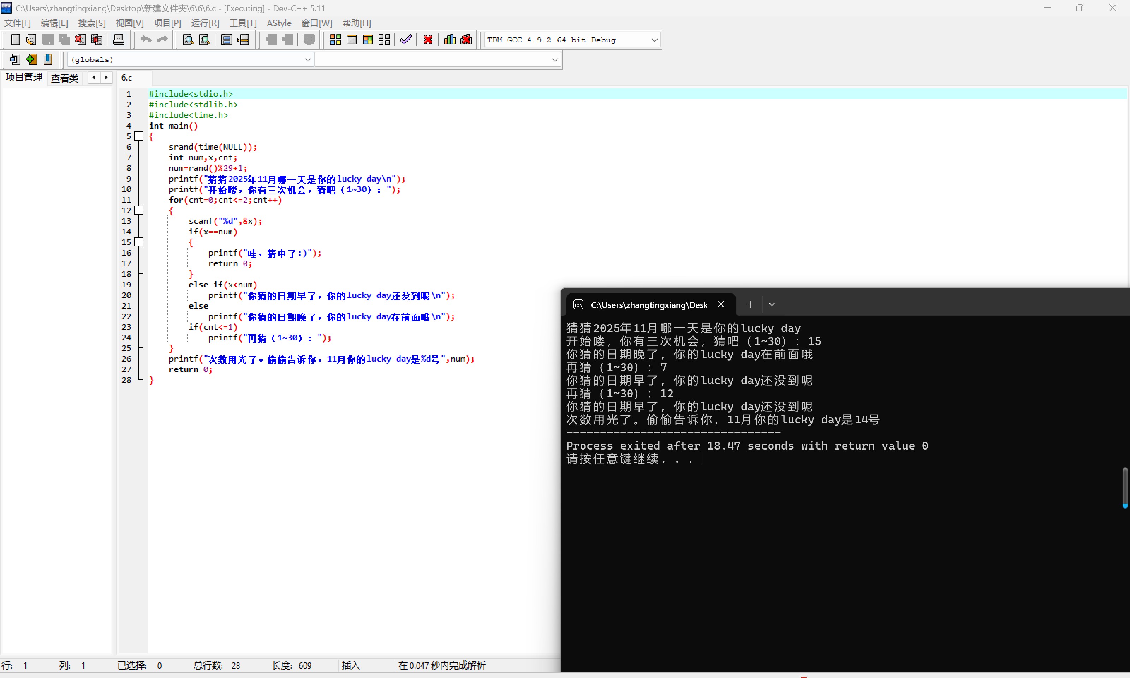Click the Print icon
Screen dimensions: 1130x678
118,40
